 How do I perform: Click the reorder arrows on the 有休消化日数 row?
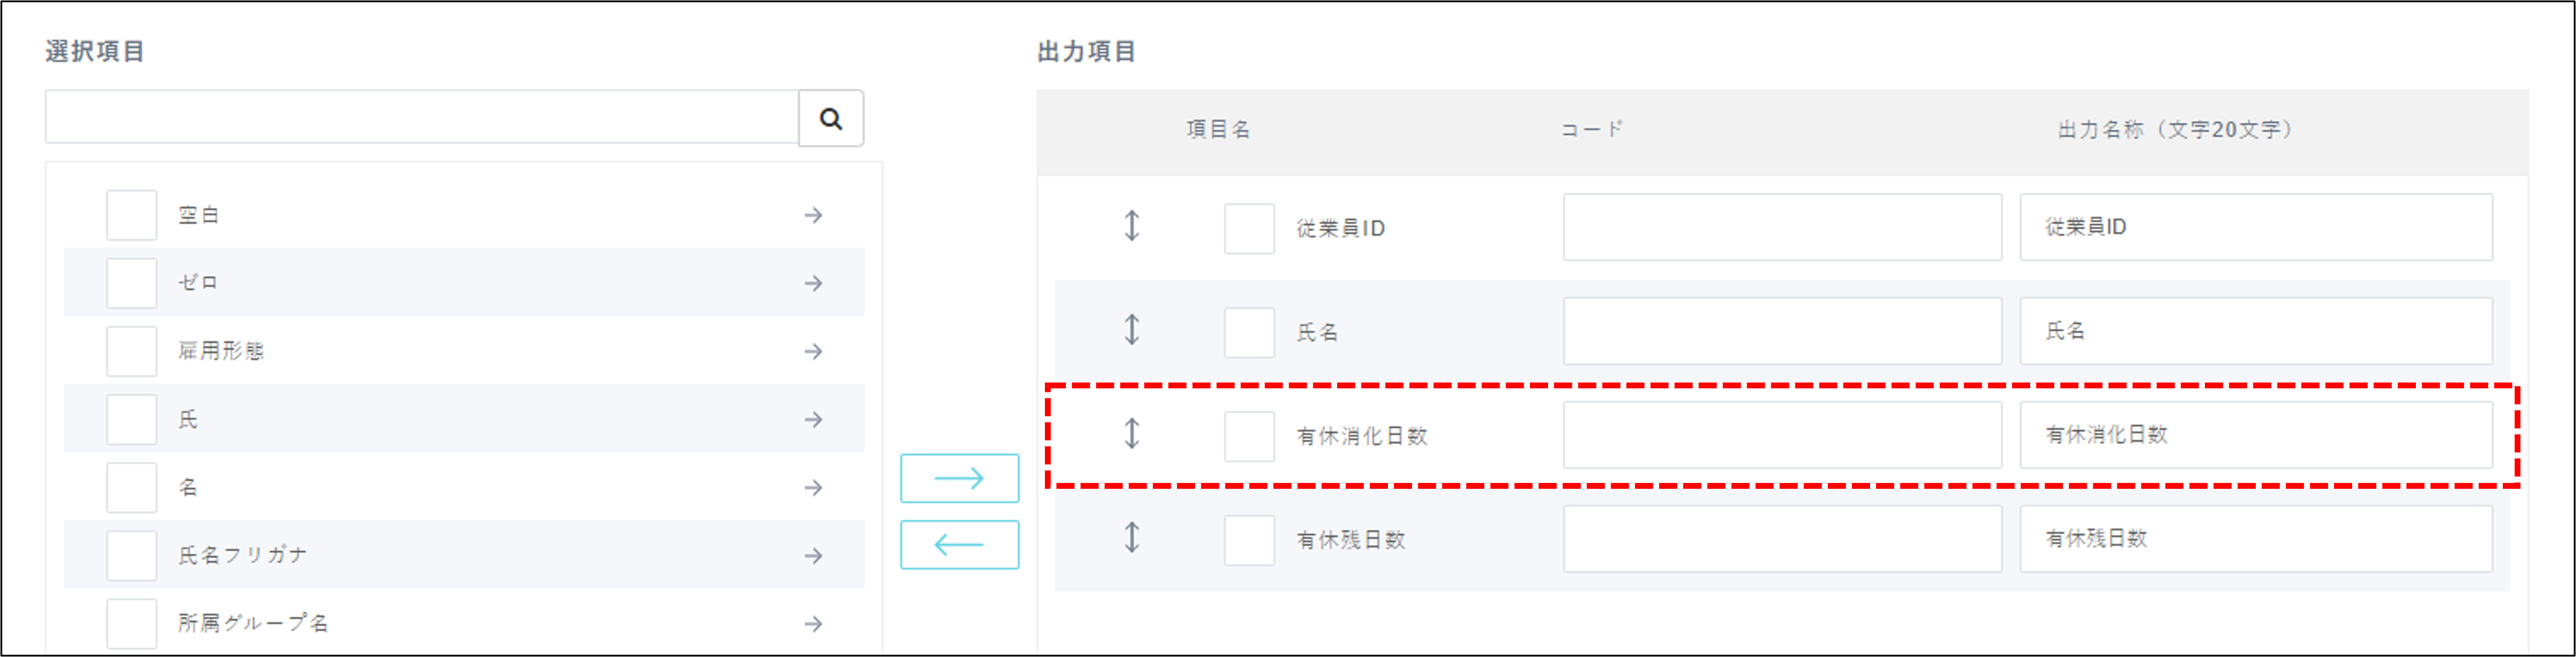click(1132, 436)
